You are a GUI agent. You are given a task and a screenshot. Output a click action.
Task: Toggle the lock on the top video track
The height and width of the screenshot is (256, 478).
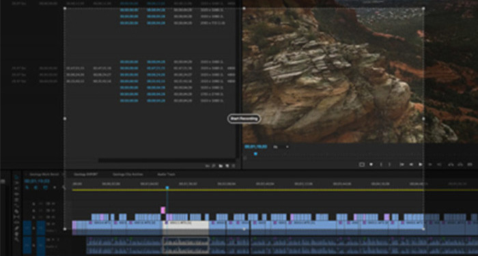34,203
